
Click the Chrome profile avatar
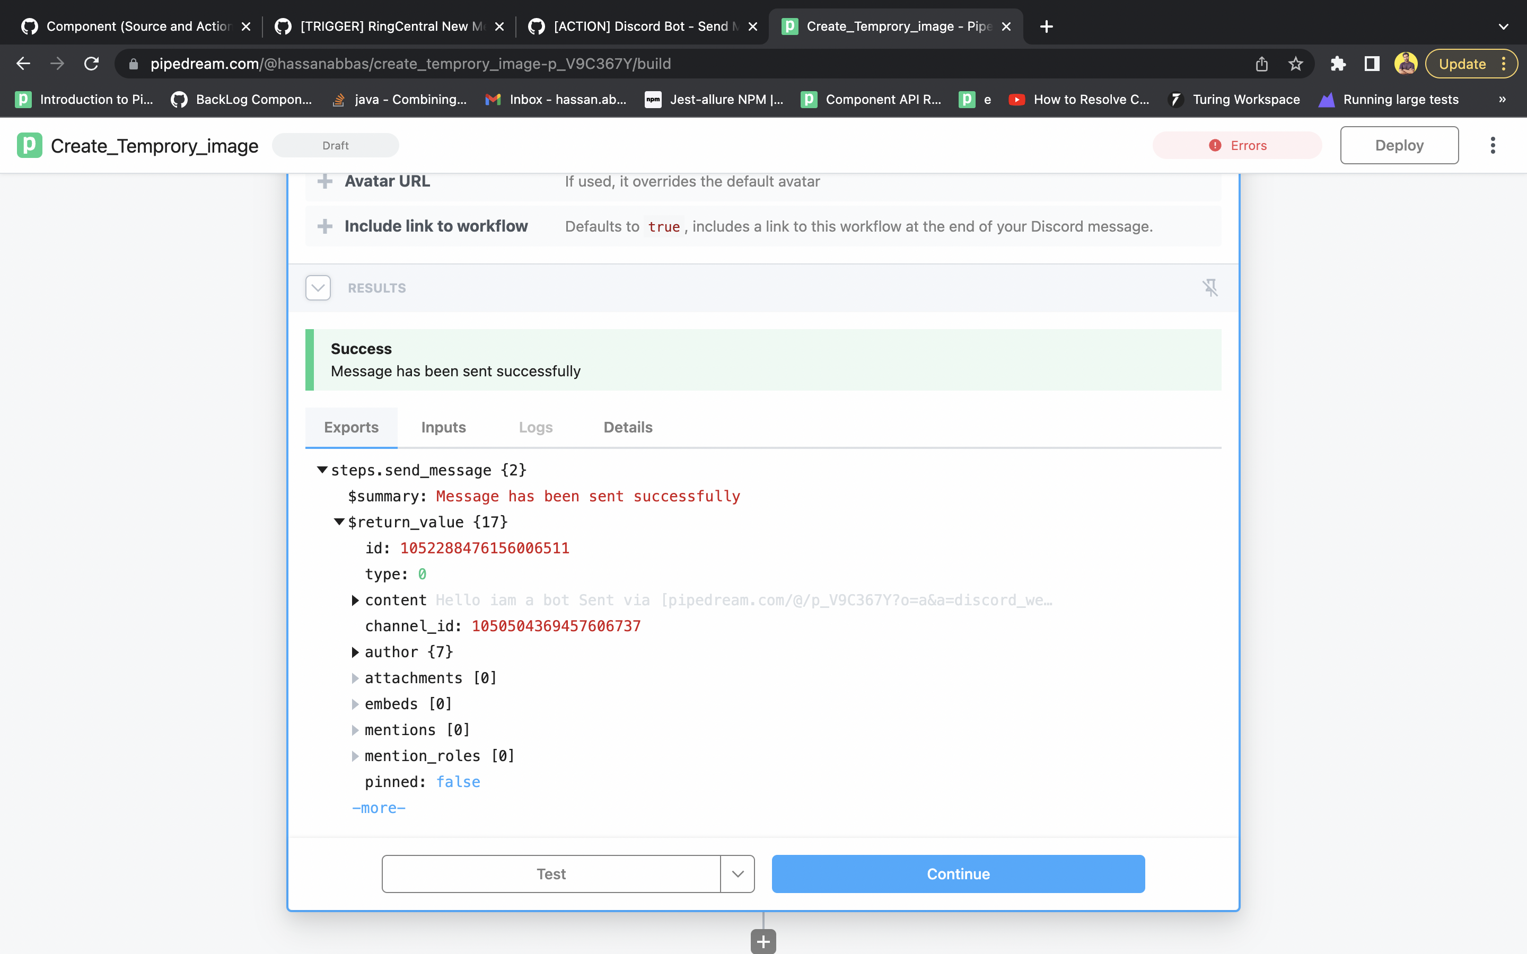click(x=1407, y=63)
